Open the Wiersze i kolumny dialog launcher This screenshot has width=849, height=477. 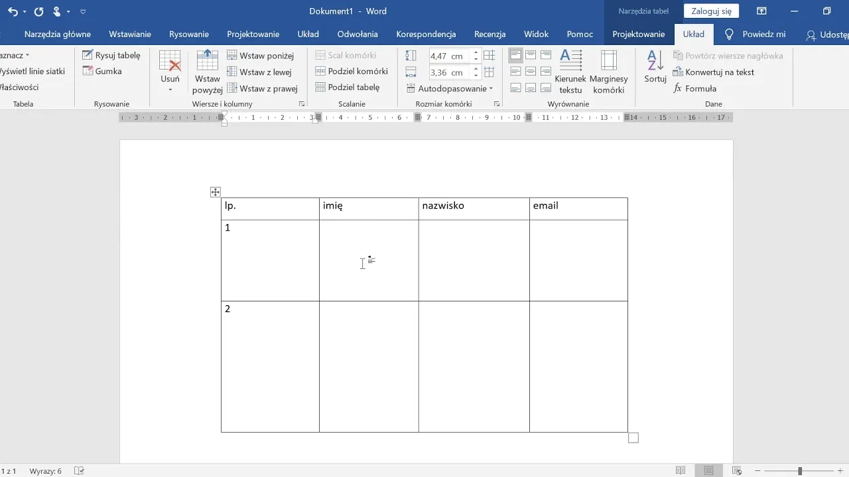(302, 104)
